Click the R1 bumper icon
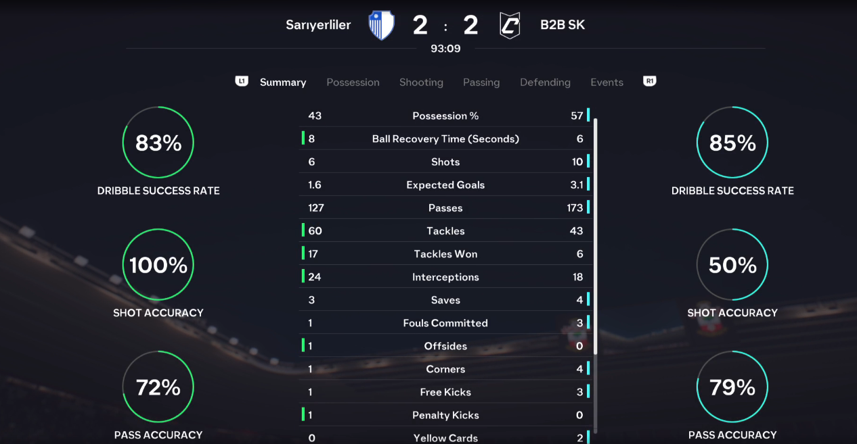Image resolution: width=857 pixels, height=444 pixels. pos(650,81)
